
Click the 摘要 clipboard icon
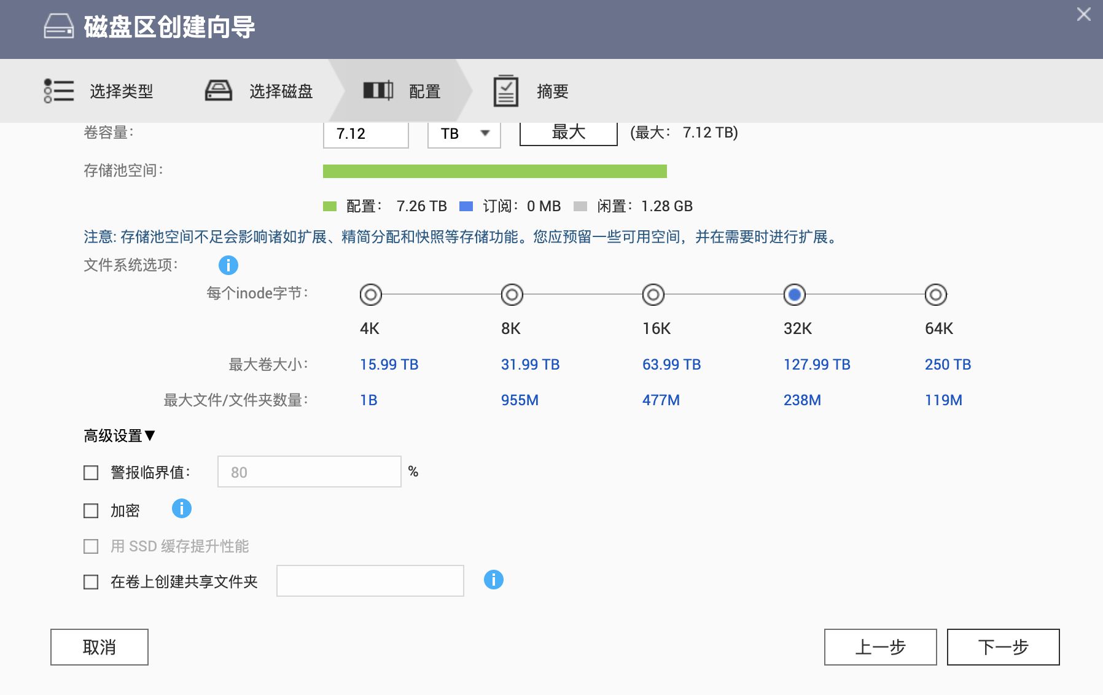tap(505, 91)
